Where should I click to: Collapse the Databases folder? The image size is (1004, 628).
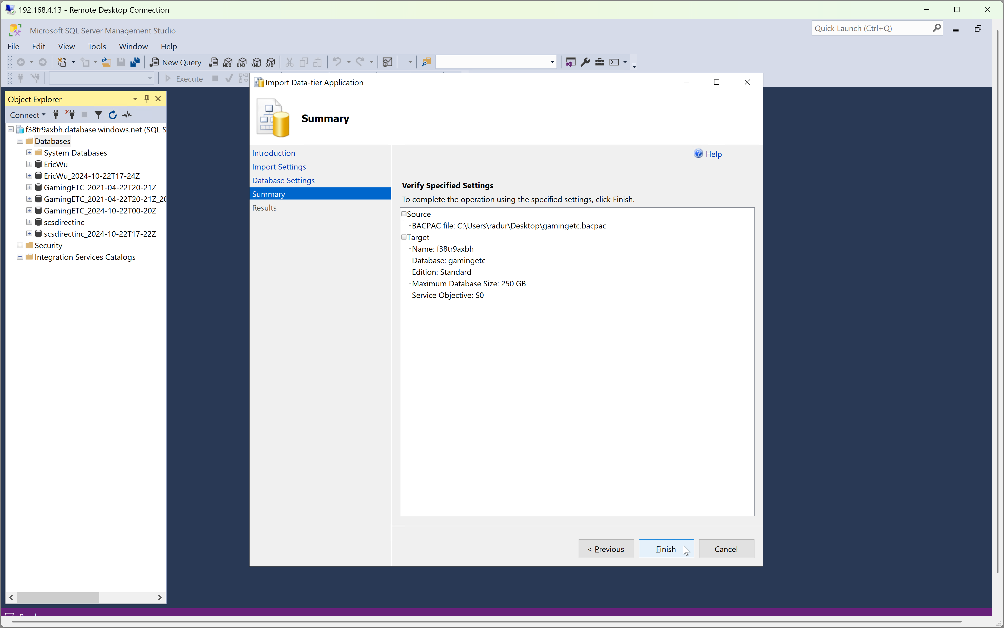(20, 141)
